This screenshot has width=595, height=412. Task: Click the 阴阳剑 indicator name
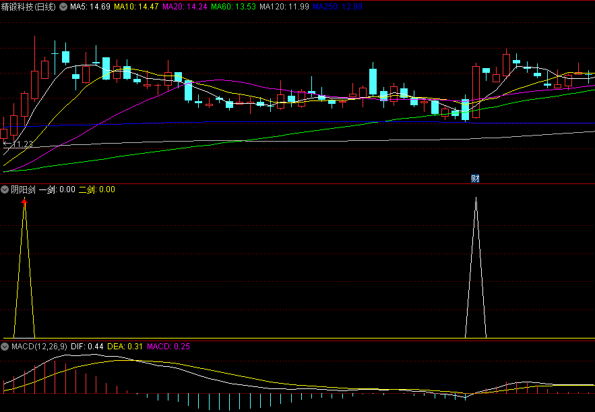pos(23,189)
